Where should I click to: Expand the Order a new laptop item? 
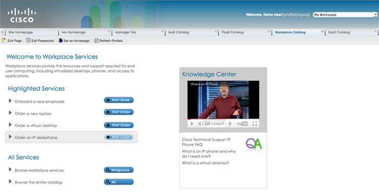pyautogui.click(x=10, y=113)
